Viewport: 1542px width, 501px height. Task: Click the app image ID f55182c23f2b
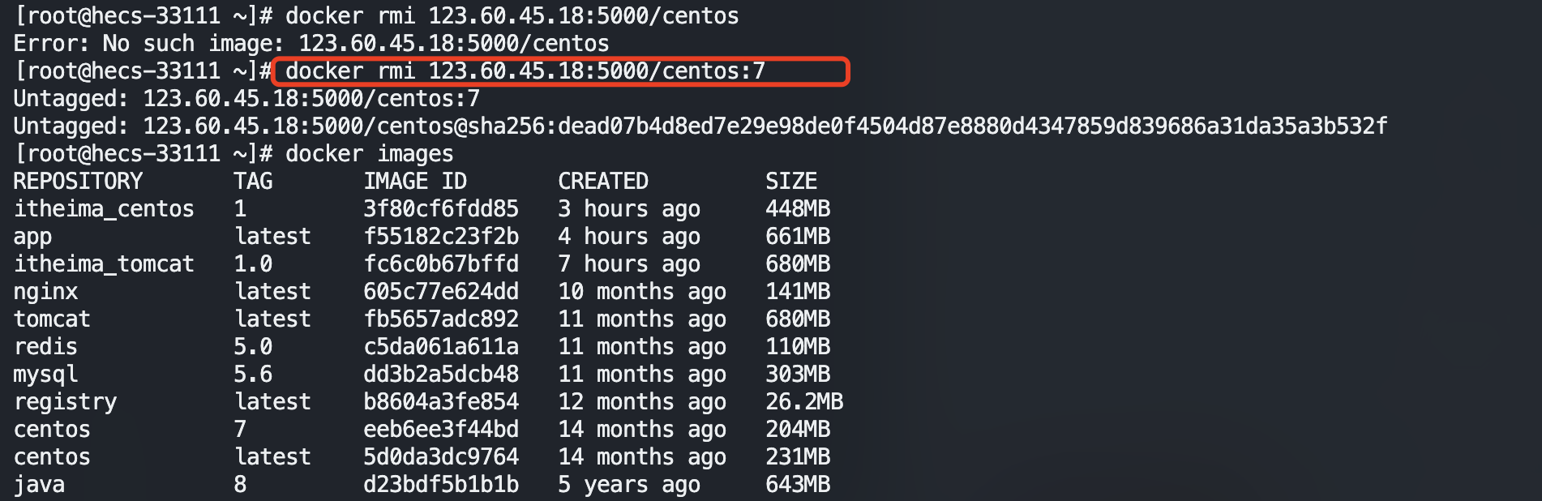point(440,237)
